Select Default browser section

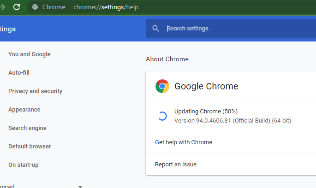(x=30, y=147)
